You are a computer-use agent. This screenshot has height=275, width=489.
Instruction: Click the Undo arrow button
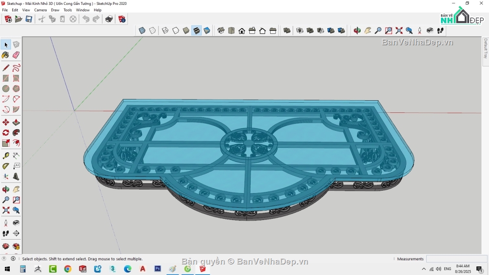[86, 18]
